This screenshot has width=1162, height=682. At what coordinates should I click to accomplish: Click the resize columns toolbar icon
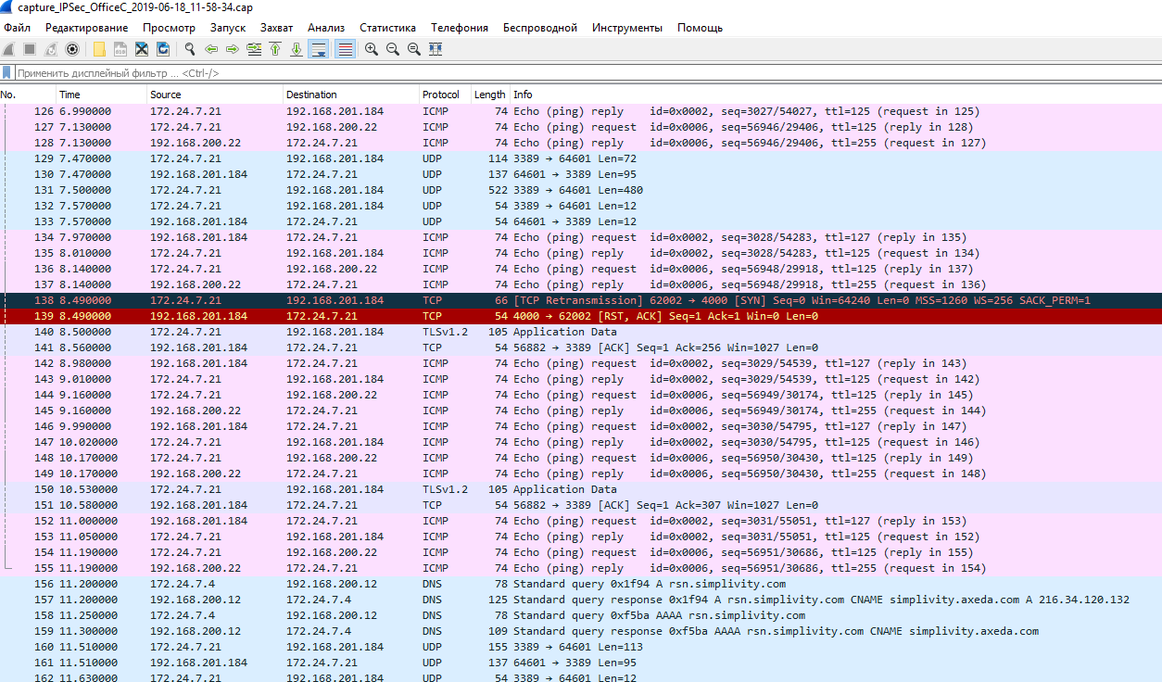coord(436,49)
